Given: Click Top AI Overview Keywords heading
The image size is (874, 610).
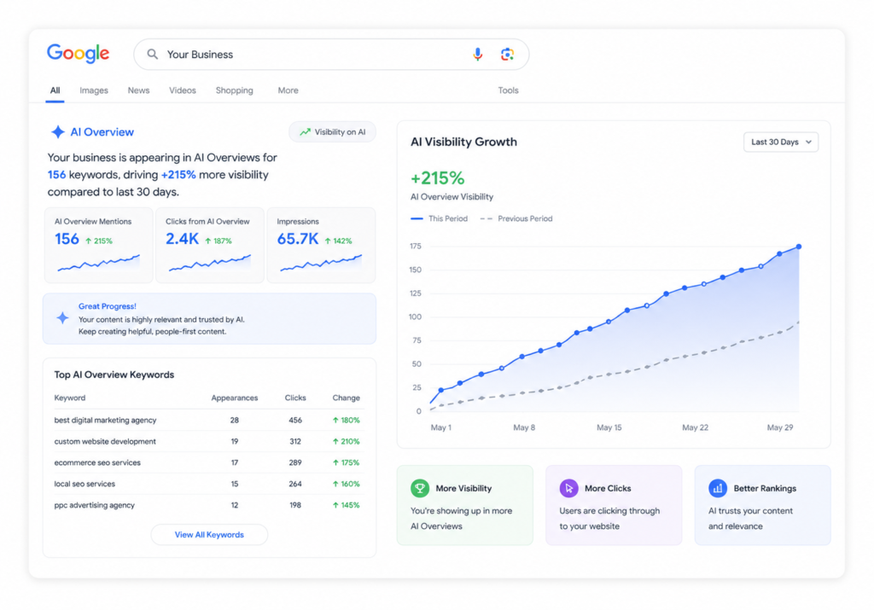Looking at the screenshot, I should click(114, 375).
